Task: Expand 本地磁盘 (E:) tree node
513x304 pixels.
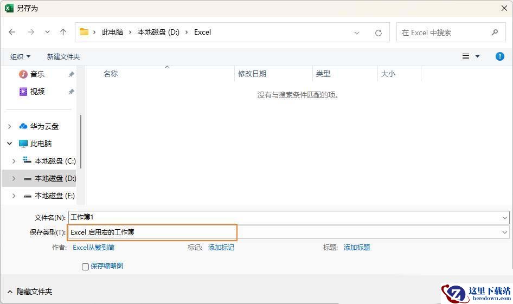Action: (14, 196)
